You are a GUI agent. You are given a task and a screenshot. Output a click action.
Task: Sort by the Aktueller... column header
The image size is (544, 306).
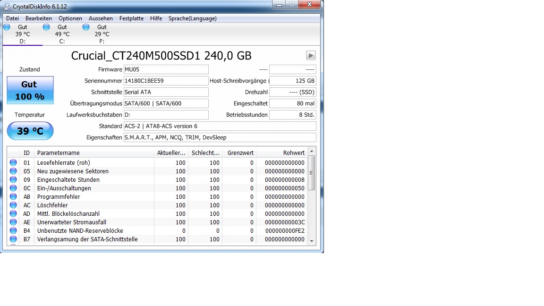(x=171, y=153)
